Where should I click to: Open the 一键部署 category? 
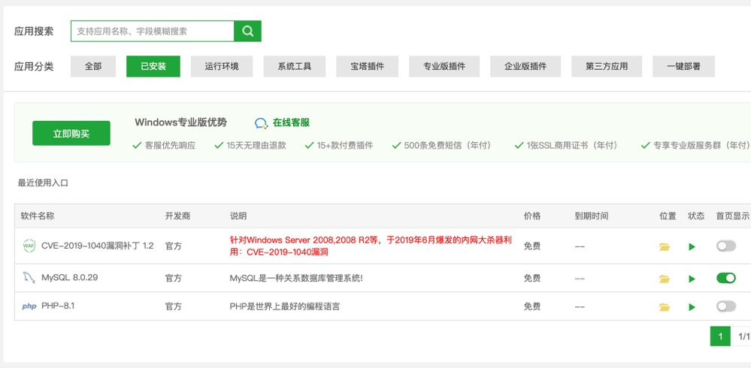coord(683,67)
